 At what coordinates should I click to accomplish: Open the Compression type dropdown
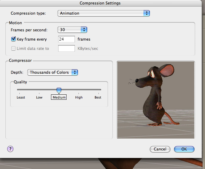[103, 13]
